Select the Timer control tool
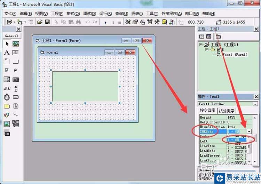The width and height of the screenshot is (261, 184). (x=7, y=97)
